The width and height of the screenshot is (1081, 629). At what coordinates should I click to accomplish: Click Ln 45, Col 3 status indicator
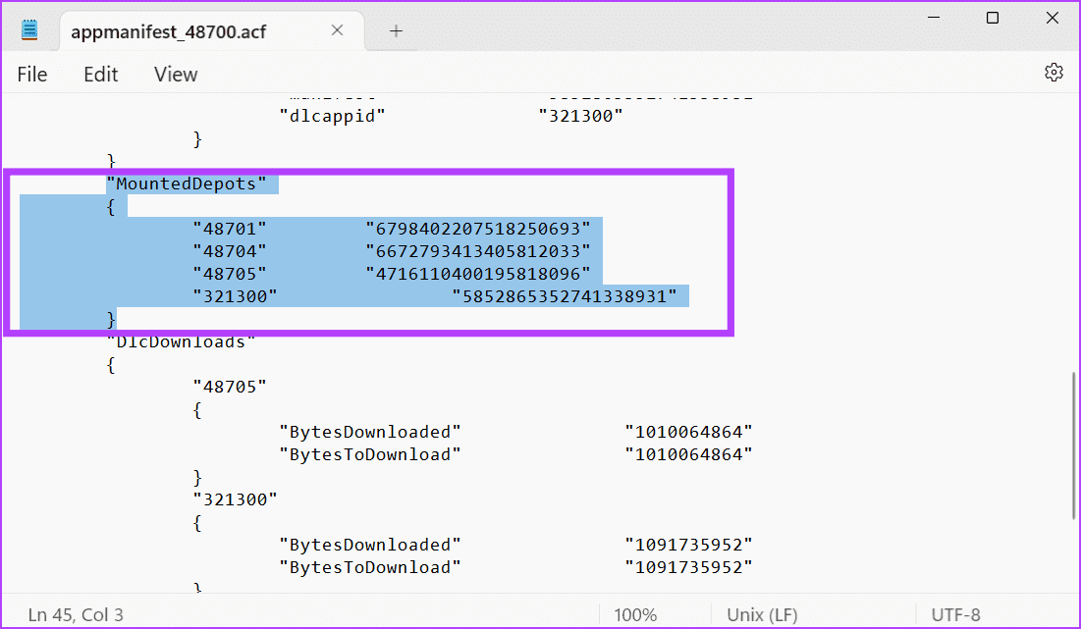[x=76, y=614]
